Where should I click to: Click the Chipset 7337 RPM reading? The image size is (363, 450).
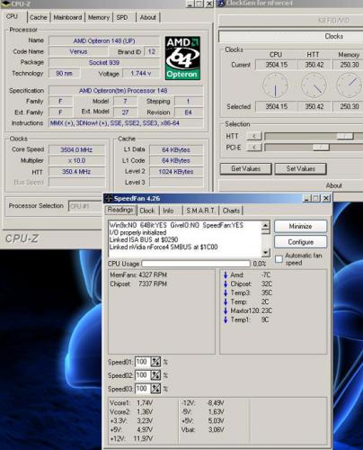138,283
